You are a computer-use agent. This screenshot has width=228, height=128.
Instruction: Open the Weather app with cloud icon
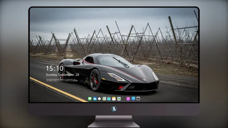95,99
